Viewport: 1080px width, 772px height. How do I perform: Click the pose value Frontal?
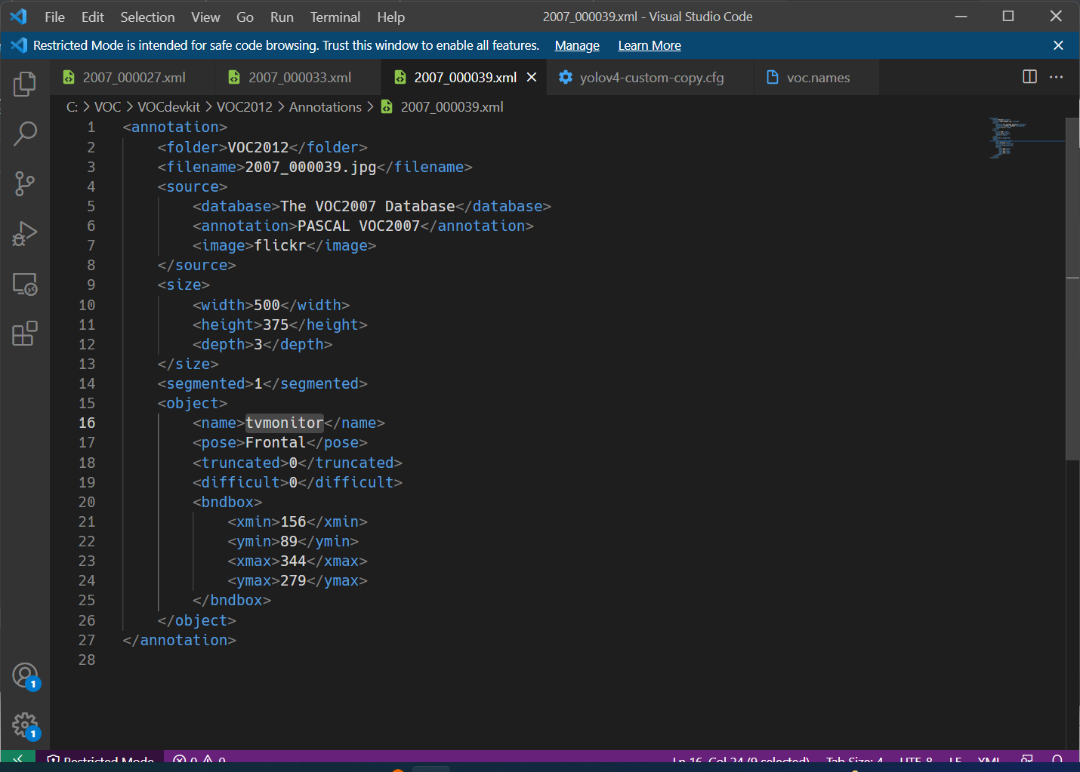pyautogui.click(x=276, y=442)
